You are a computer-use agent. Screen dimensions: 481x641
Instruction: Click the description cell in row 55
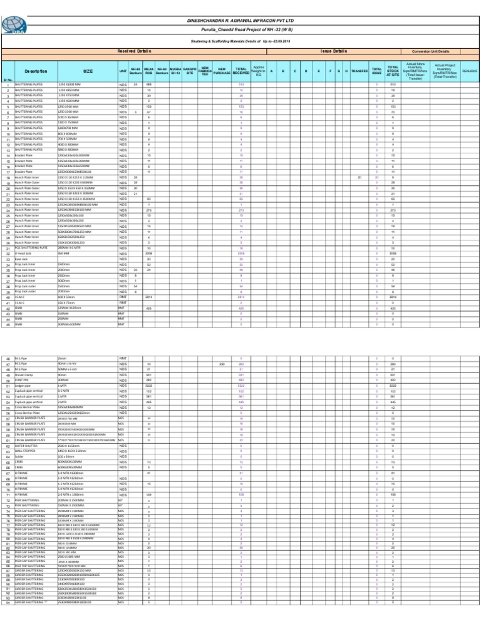[x=36, y=408]
